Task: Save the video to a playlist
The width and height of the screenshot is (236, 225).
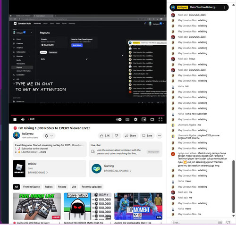Action: 147,136
